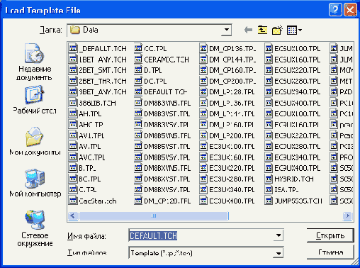Select the CERAMIC.TCH file
Screen dimensions: 360x268
tap(162, 60)
